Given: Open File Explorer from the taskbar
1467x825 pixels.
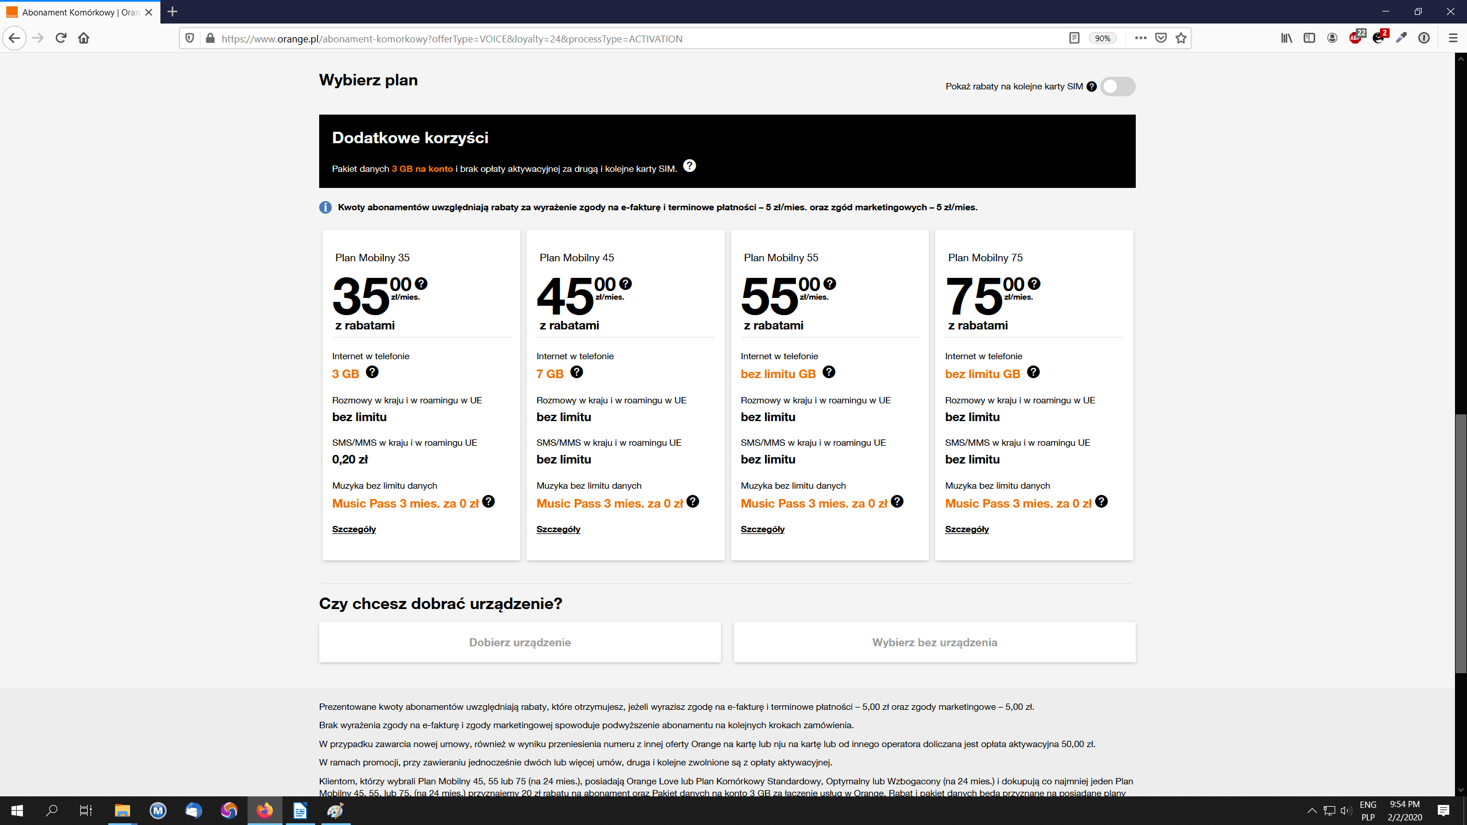Looking at the screenshot, I should [x=122, y=811].
